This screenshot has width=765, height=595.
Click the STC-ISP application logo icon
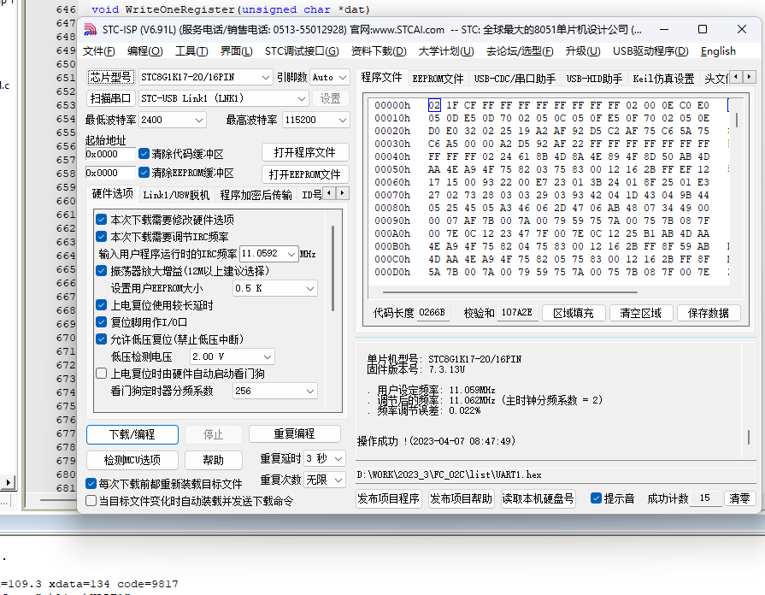91,30
